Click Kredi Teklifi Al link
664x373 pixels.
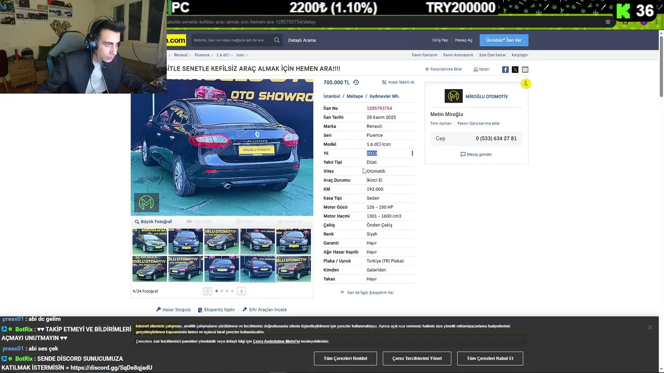tap(398, 82)
